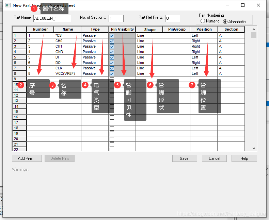Image resolution: width=269 pixels, height=220 pixels.
Task: Focus the Part Ref Prefix field
Action: pyautogui.click(x=172, y=18)
